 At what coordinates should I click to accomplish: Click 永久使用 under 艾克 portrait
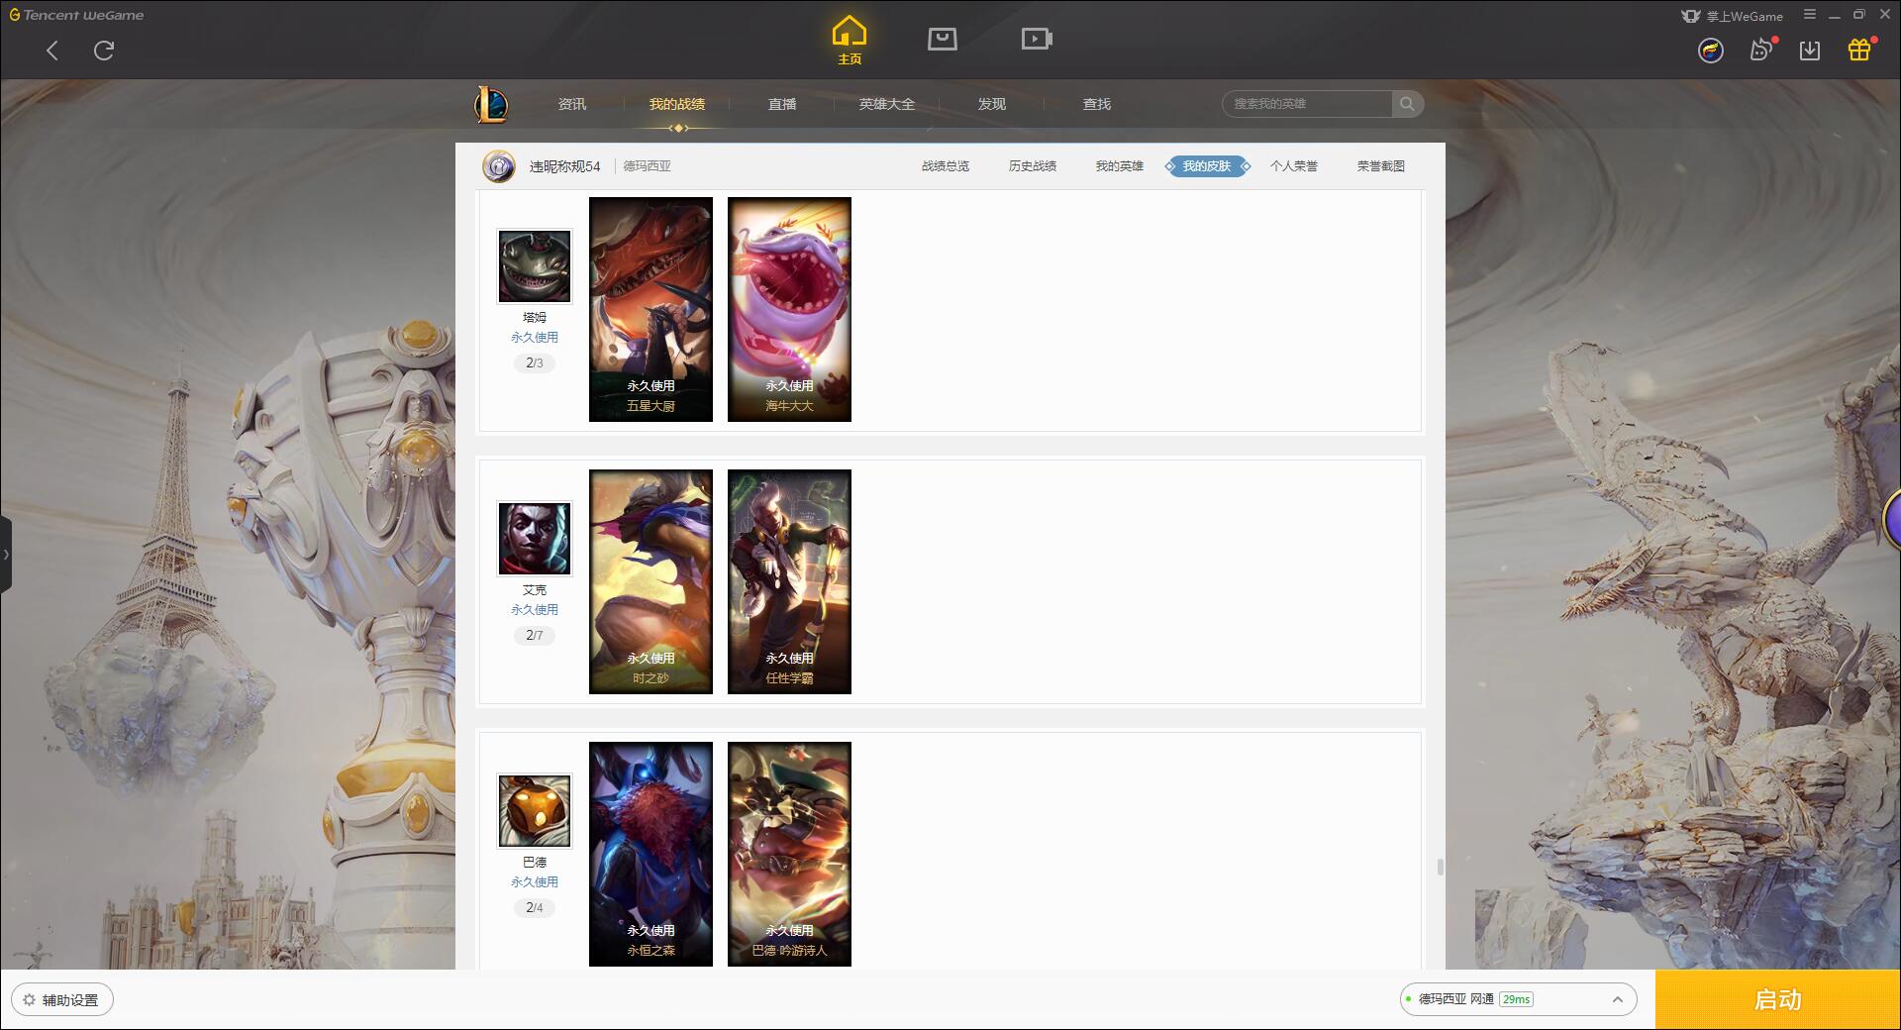pos(535,610)
